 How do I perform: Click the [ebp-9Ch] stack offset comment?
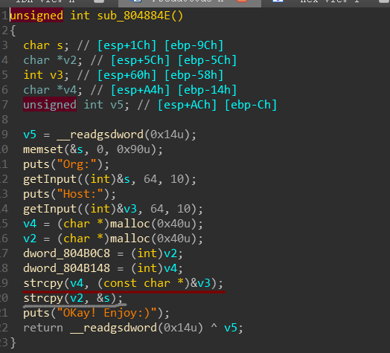[194, 45]
